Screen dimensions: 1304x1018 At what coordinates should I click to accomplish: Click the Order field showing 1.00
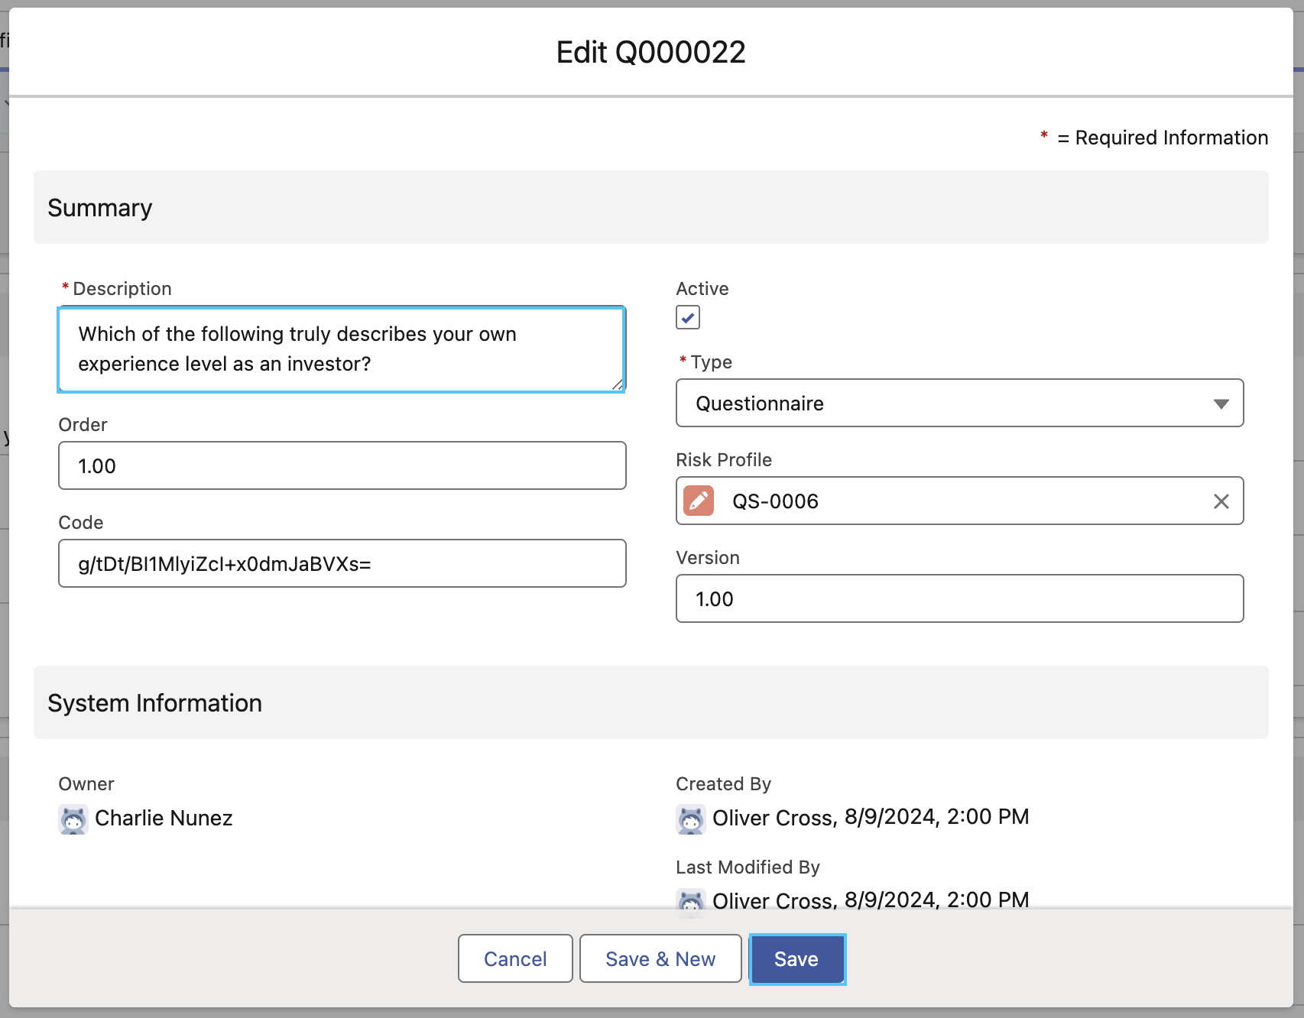342,465
